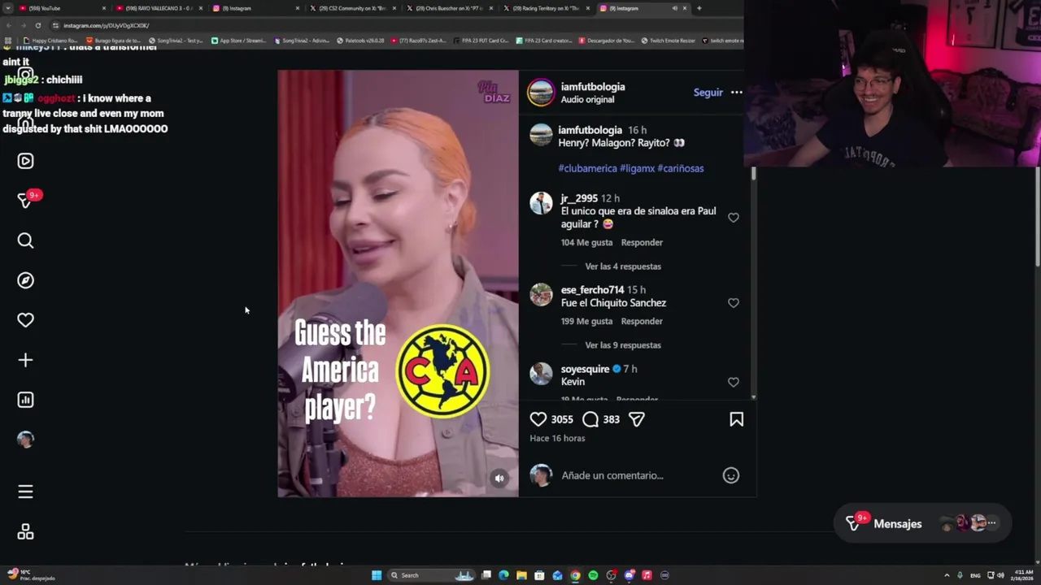Open the Twitch Emote Resizer bookmark
The width and height of the screenshot is (1041, 585).
[668, 41]
